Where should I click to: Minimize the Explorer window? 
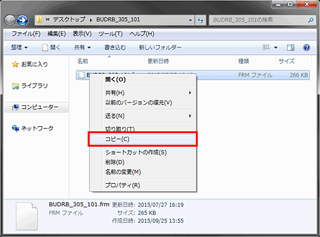[x=278, y=4]
